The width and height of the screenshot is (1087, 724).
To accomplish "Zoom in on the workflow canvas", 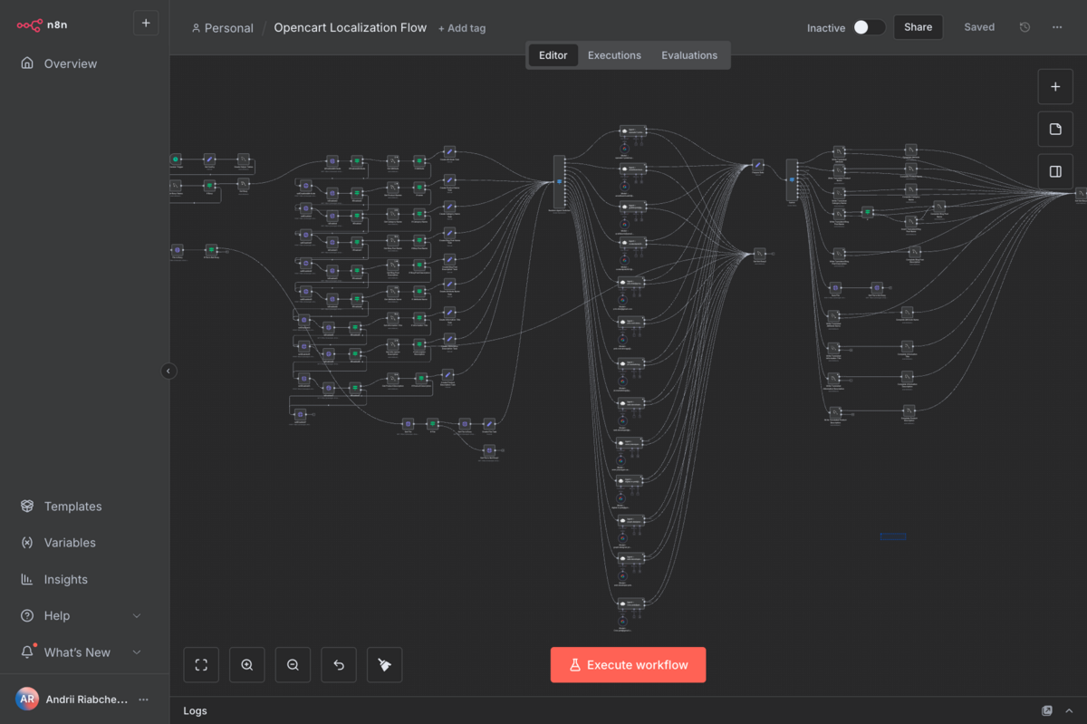I will pos(247,665).
